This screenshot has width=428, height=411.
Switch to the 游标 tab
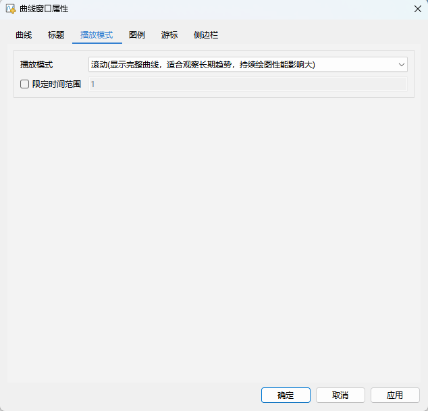[169, 34]
